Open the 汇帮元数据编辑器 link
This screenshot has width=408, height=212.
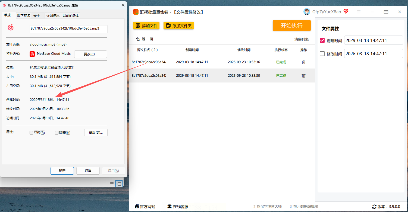[304, 207]
